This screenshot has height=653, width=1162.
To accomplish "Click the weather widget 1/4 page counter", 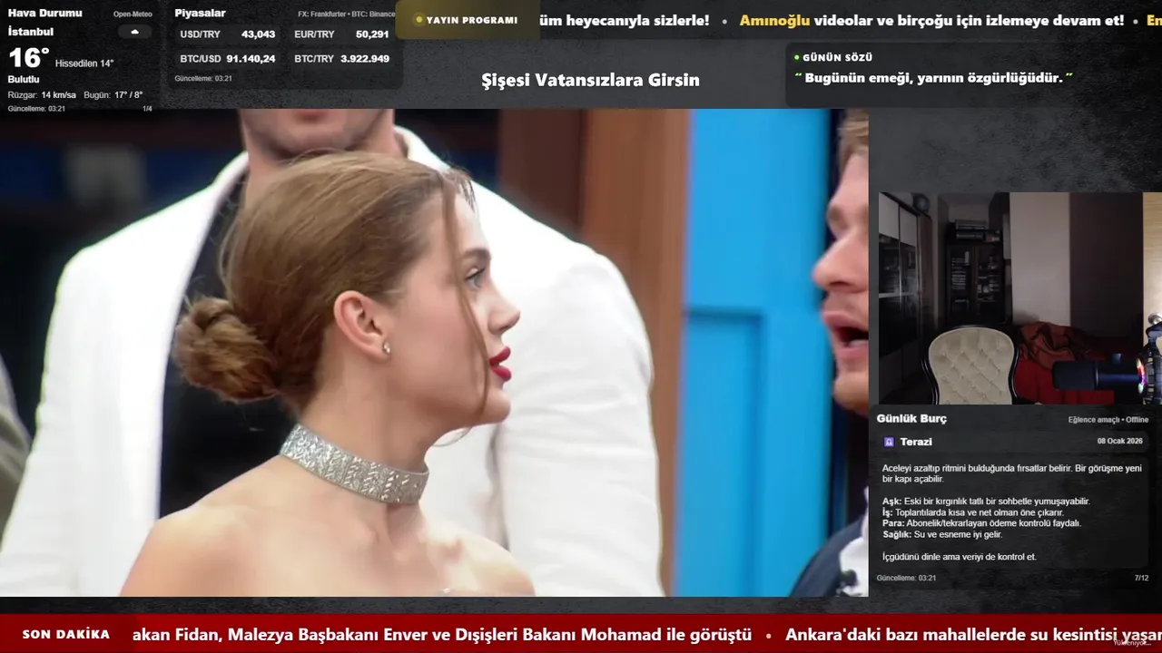I will point(147,109).
